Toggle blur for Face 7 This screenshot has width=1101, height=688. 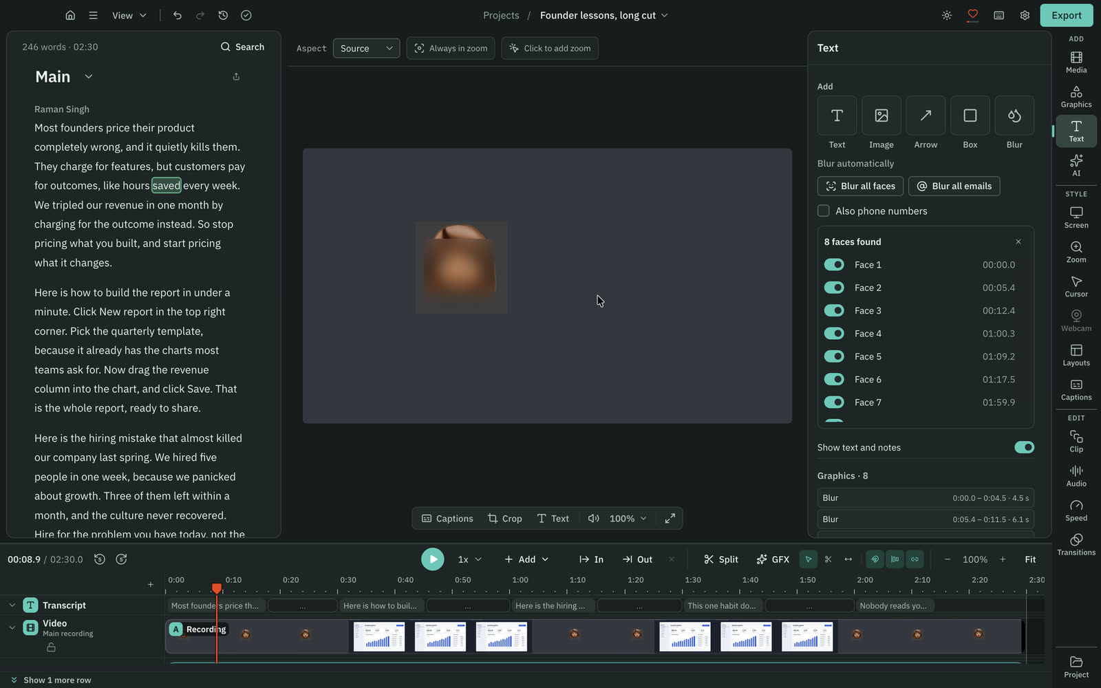pyautogui.click(x=834, y=402)
